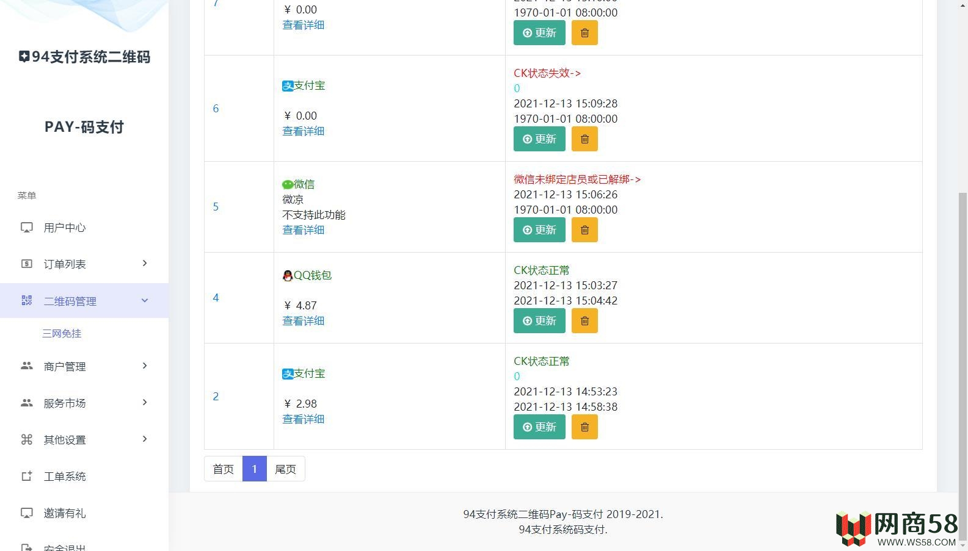The image size is (968, 551).
Task: Expand the 商户管理 menu chevron
Action: click(x=145, y=366)
